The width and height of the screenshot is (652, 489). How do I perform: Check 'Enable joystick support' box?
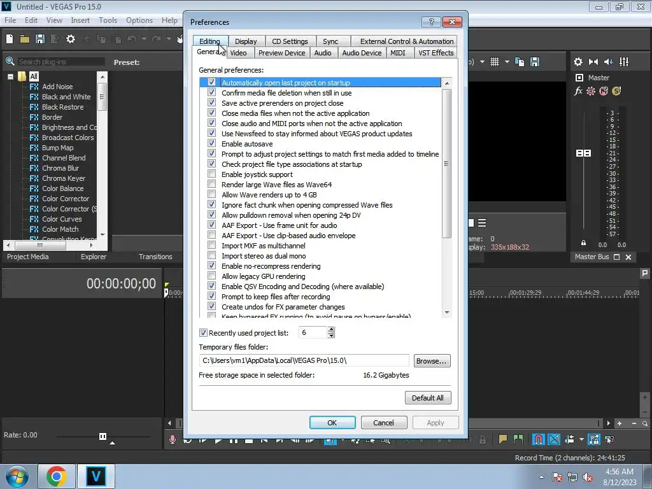coord(211,174)
